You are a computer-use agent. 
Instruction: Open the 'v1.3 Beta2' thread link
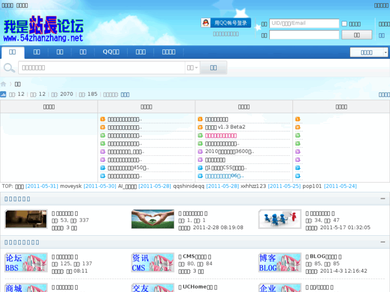pos(225,127)
